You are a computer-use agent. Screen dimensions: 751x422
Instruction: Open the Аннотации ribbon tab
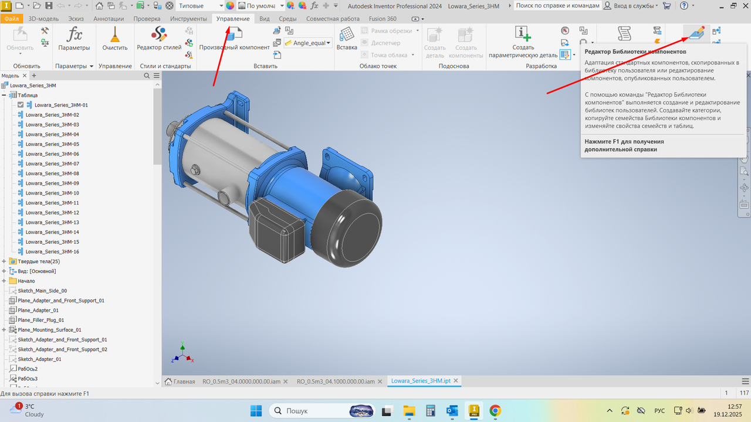tap(109, 19)
